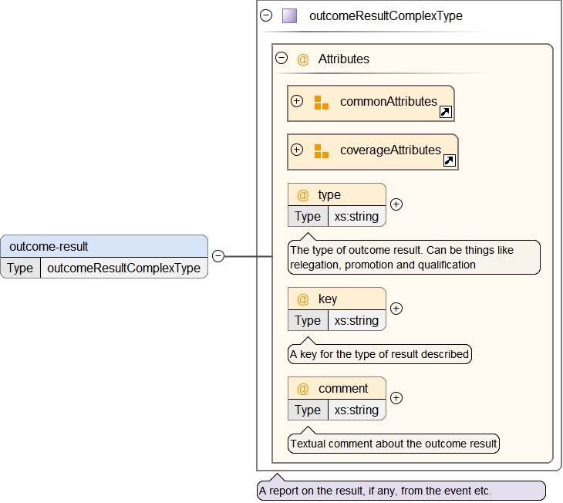Collapse the Attributes section
563x503 pixels.
click(x=281, y=58)
